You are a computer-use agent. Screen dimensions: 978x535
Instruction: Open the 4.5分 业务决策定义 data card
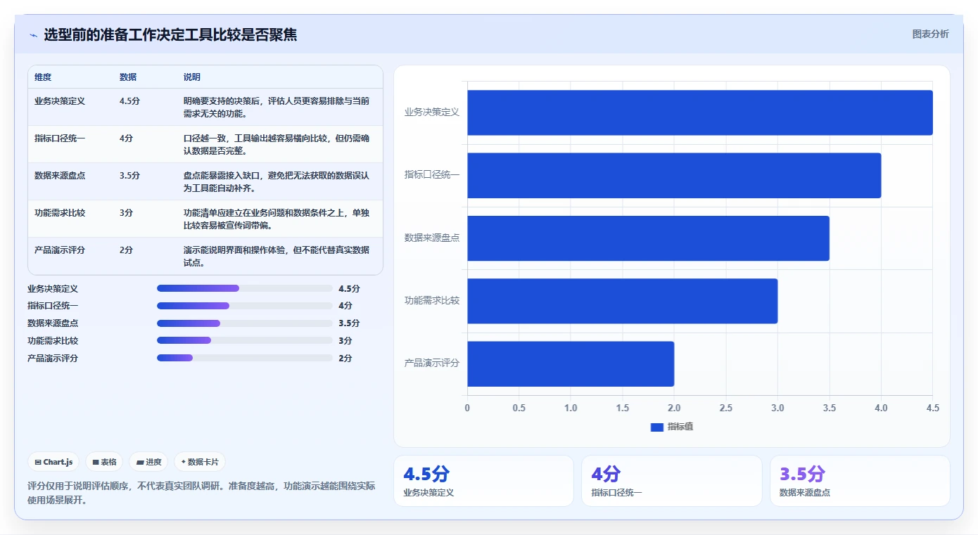483,481
